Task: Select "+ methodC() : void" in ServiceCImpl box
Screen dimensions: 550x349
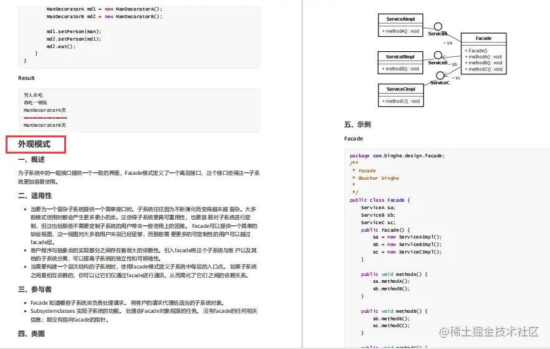Action: 401,101
